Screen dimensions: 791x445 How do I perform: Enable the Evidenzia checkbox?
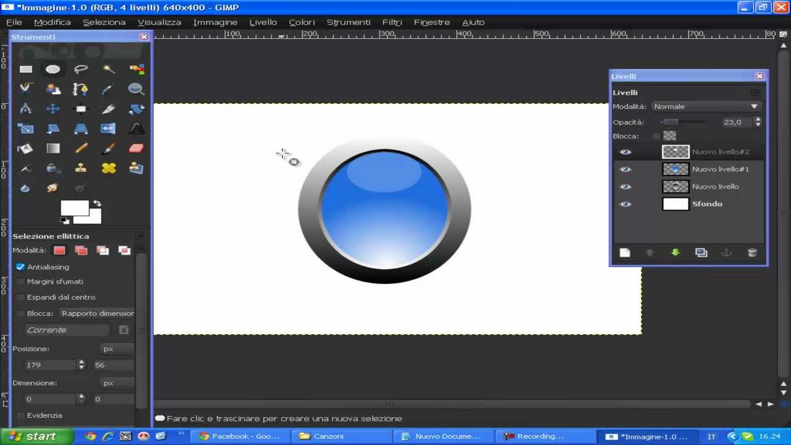click(20, 415)
